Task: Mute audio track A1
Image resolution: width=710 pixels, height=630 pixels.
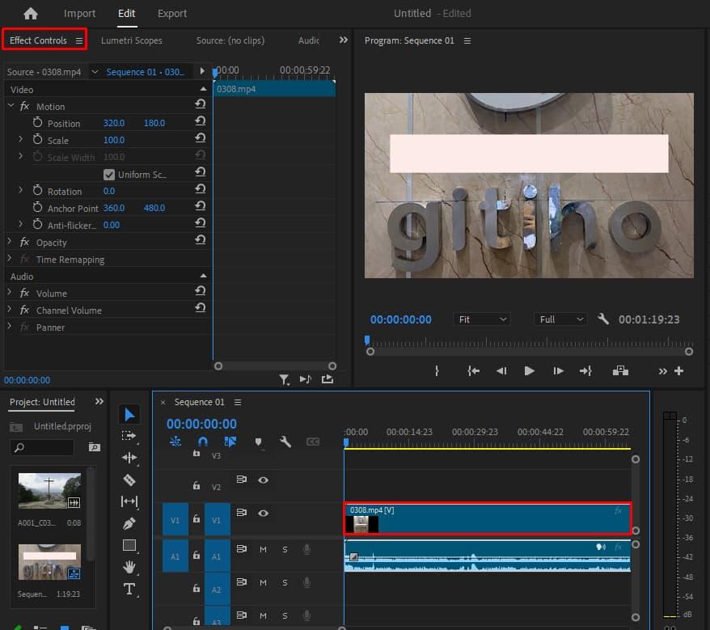Action: click(x=263, y=549)
